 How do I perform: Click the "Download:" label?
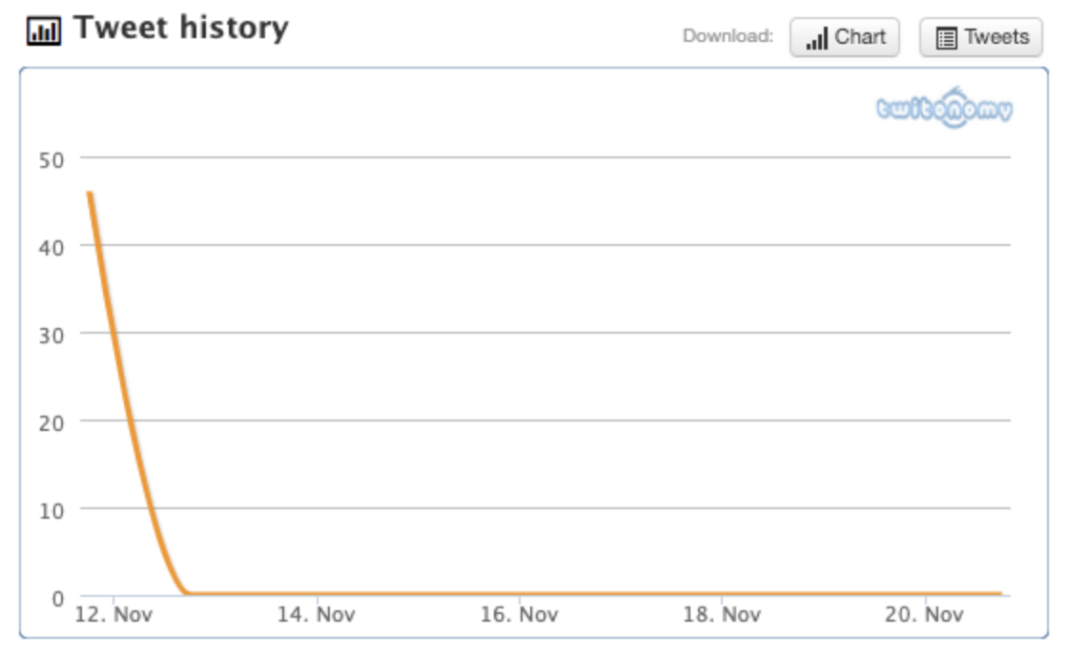[728, 37]
